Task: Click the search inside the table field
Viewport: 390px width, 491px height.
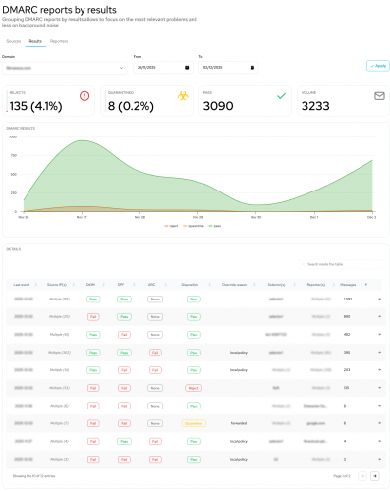Action: 341,264
